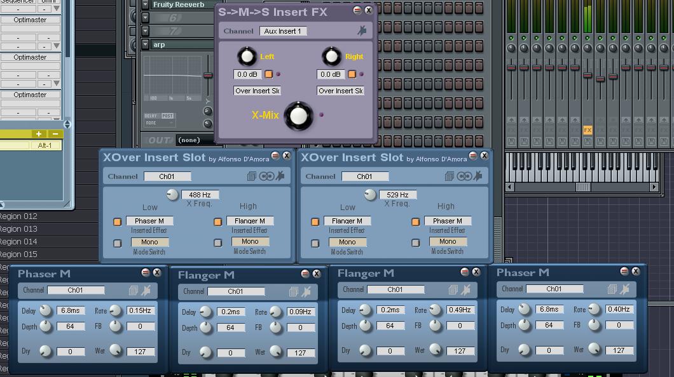Click the 529 Hz frequency field
Screen dimensions: 674x377
tap(397, 195)
